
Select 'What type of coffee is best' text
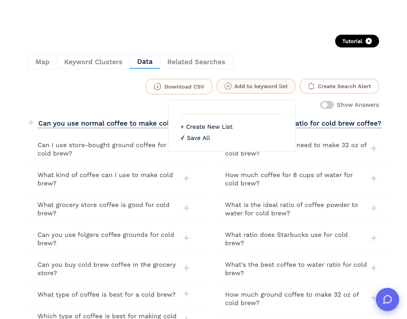[107, 295]
